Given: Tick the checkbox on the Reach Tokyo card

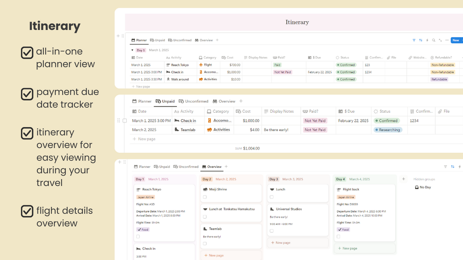Looking at the screenshot, I should click(138, 237).
